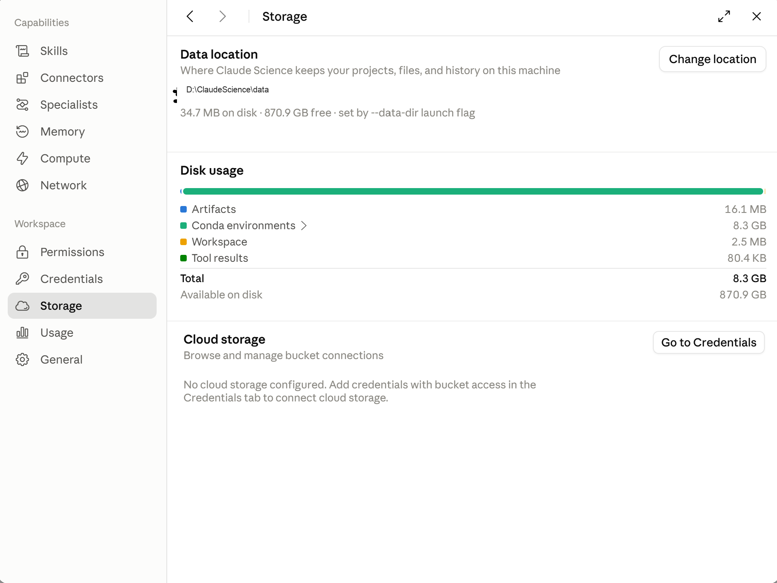Open General settings
Image resolution: width=777 pixels, height=583 pixels.
[x=82, y=359]
